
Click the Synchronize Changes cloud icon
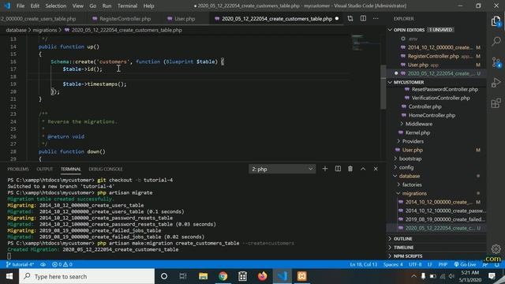[43, 264]
